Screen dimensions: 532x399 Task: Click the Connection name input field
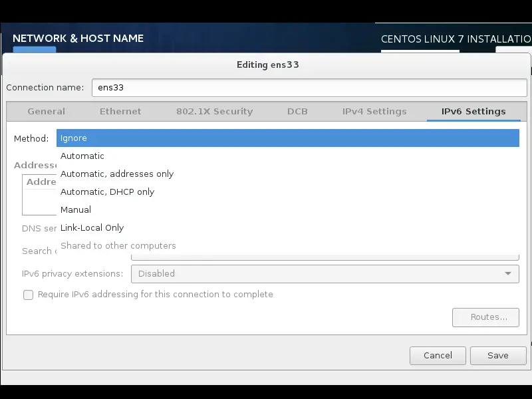tap(309, 88)
